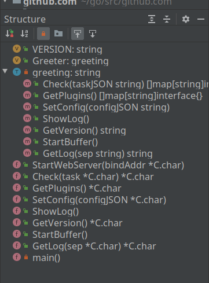Viewport: 209px width, 283px height.
Task: Select VERSION: string variable
Action: coord(67,49)
